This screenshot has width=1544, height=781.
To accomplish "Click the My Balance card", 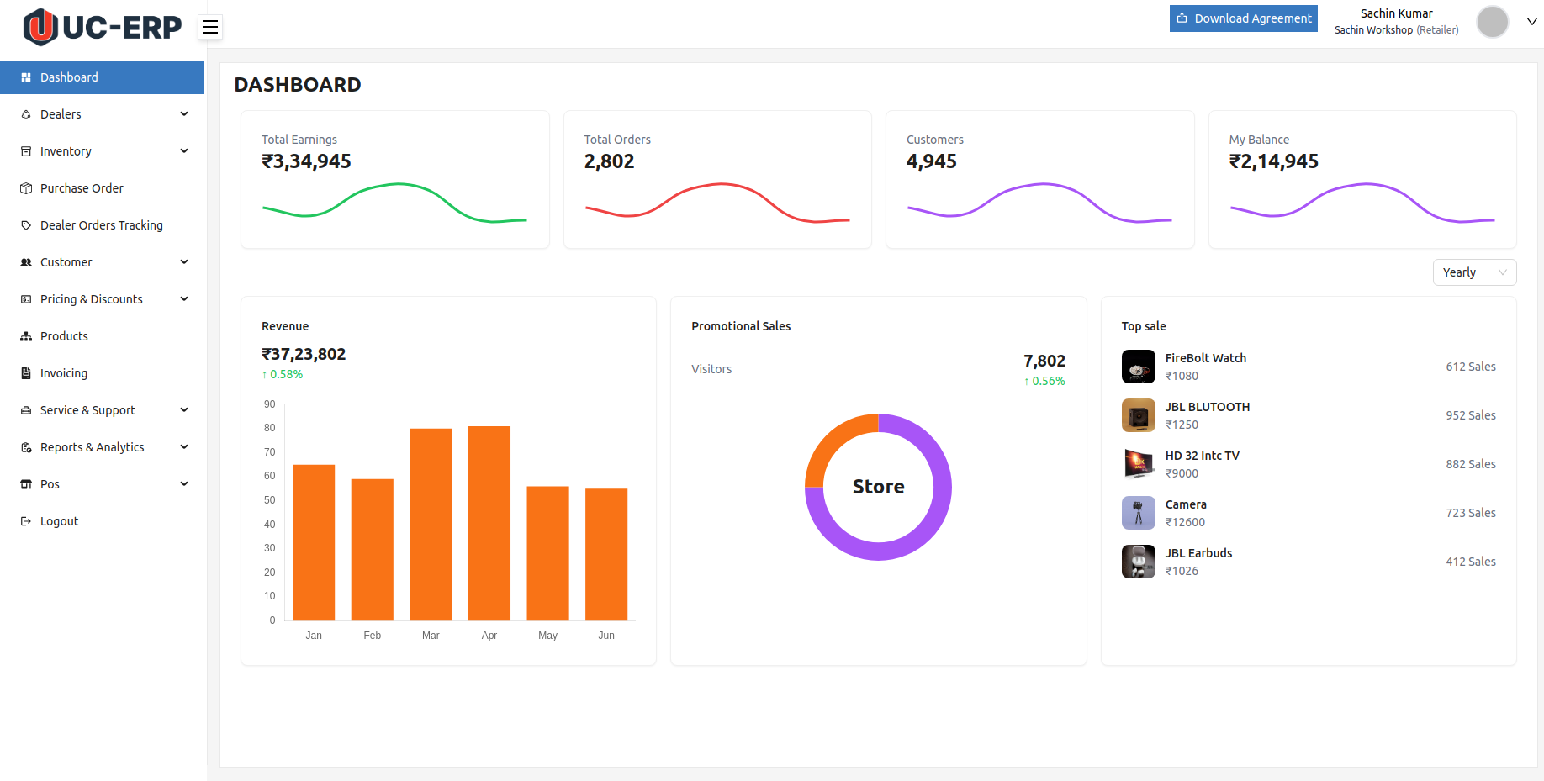I will [1362, 180].
